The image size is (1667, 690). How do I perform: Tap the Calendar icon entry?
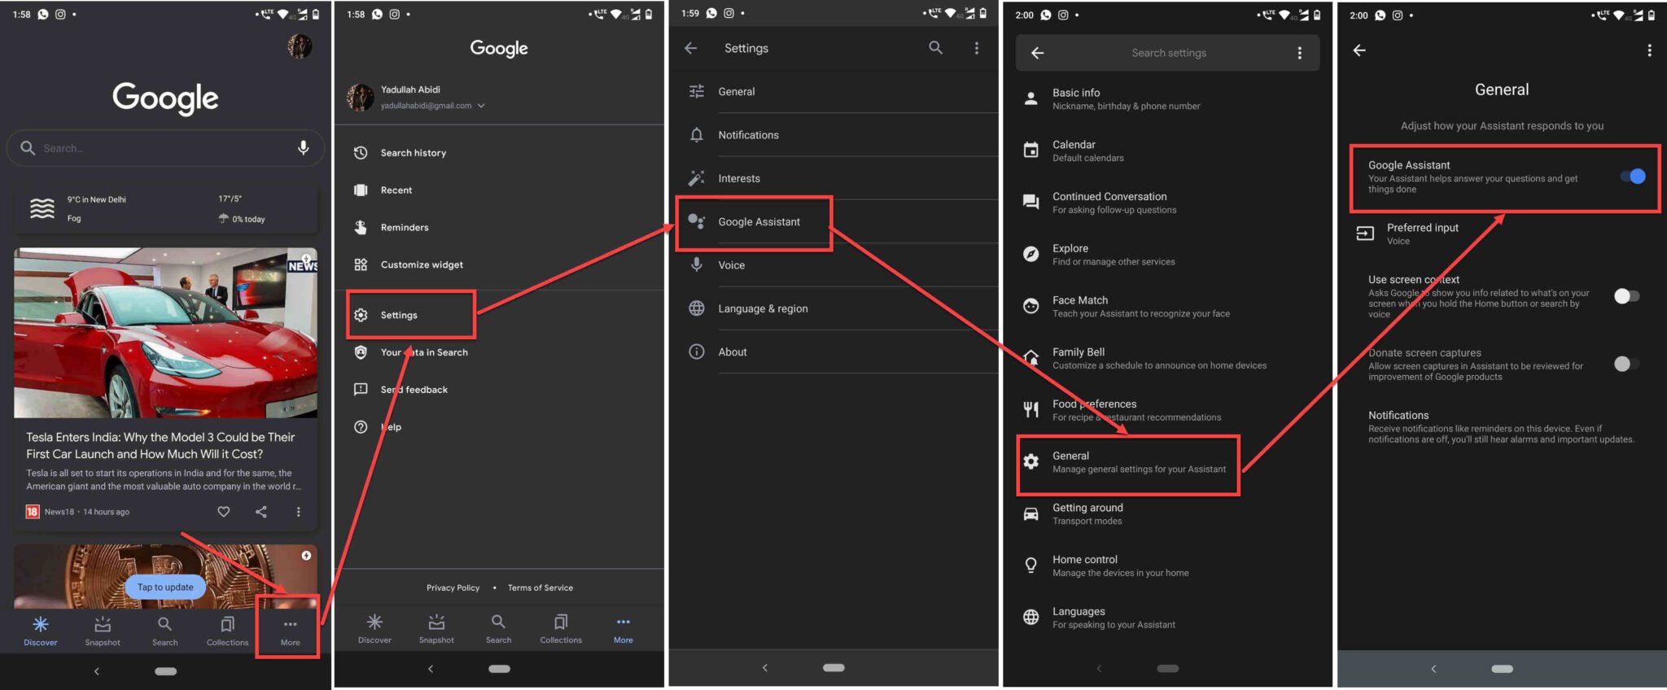tap(1030, 151)
